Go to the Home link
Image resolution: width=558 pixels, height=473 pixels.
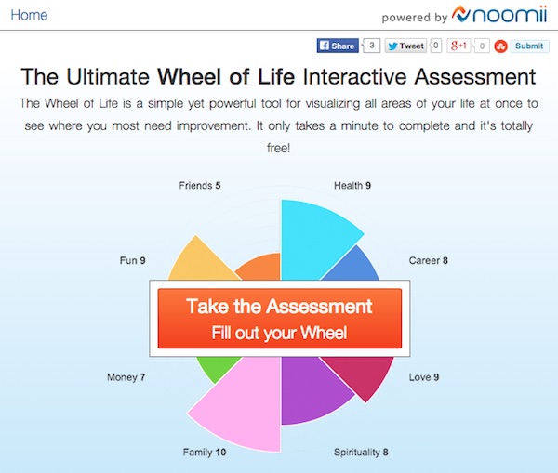click(x=29, y=15)
